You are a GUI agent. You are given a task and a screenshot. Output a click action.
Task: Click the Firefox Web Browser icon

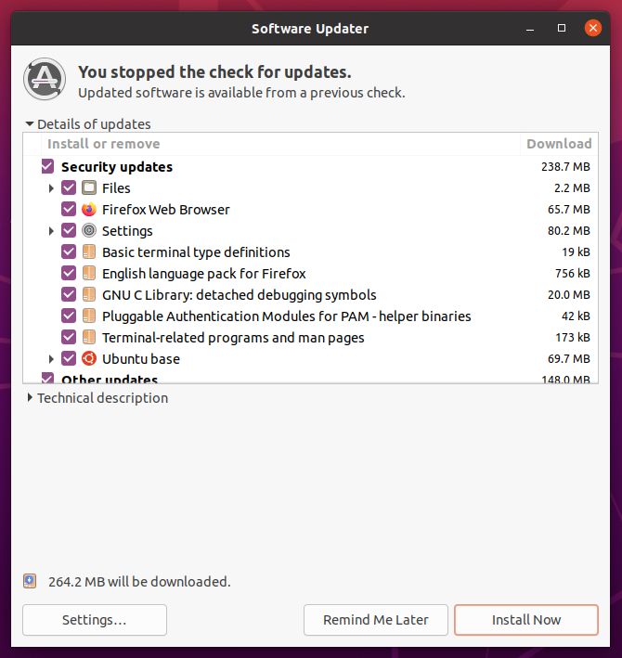(x=89, y=210)
